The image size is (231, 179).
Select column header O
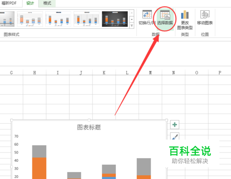click(x=197, y=72)
